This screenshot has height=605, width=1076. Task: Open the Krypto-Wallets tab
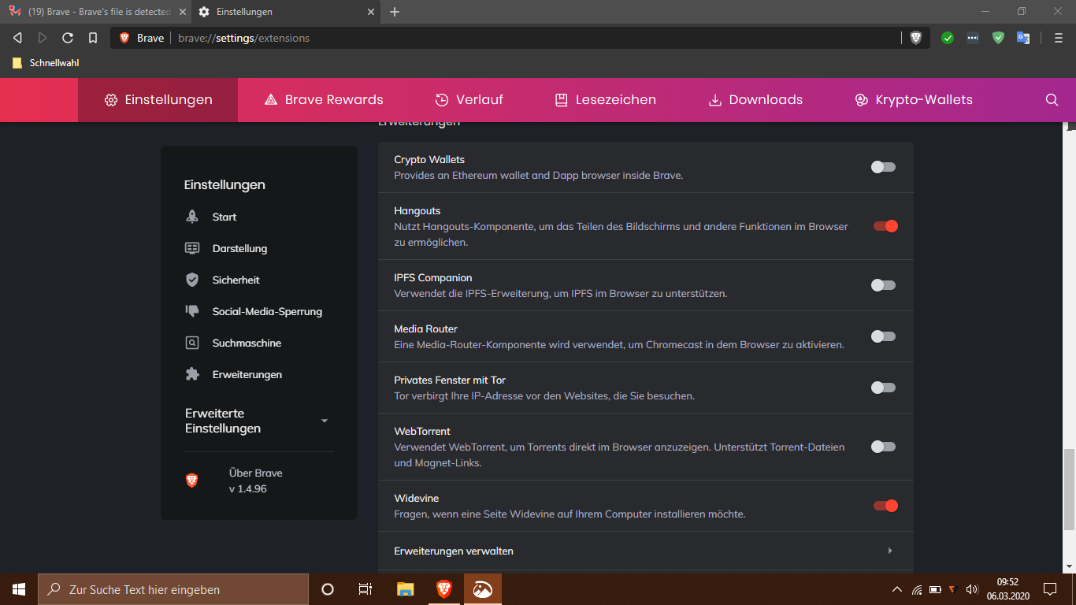pyautogui.click(x=914, y=100)
